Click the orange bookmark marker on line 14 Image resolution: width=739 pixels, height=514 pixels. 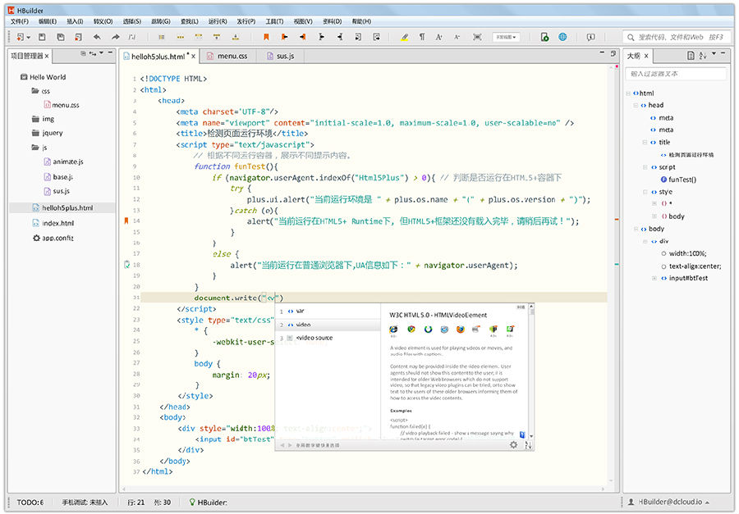[x=126, y=221]
